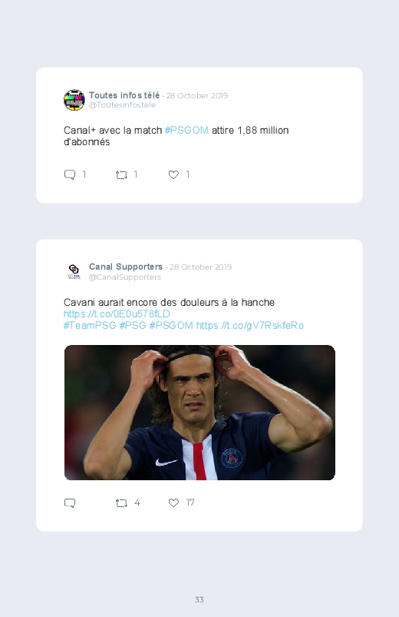This screenshot has height=617, width=399.
Task: Like the Toutes infos télé tweet
Action: (x=173, y=174)
